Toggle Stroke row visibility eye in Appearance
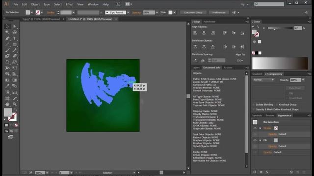This screenshot has height=176, width=314. coord(255,128)
